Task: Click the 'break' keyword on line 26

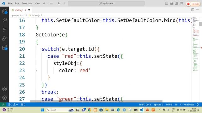Action: [49, 92]
